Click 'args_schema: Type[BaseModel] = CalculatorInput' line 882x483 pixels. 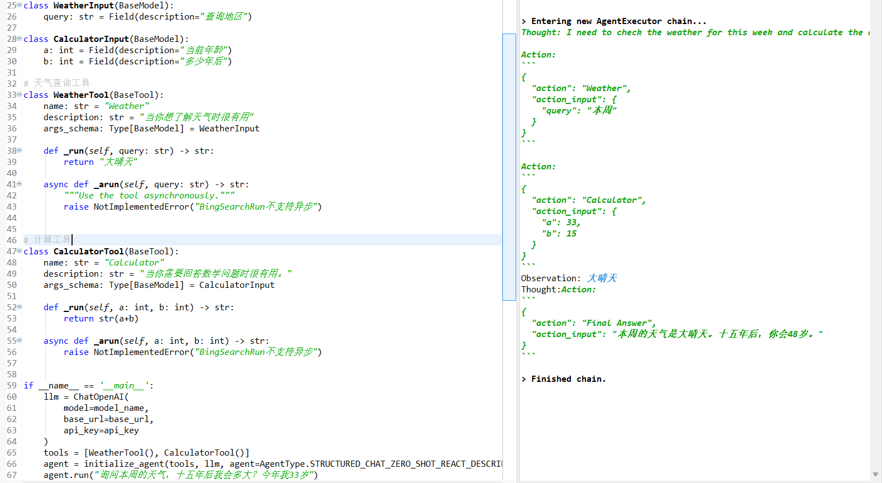tap(159, 285)
